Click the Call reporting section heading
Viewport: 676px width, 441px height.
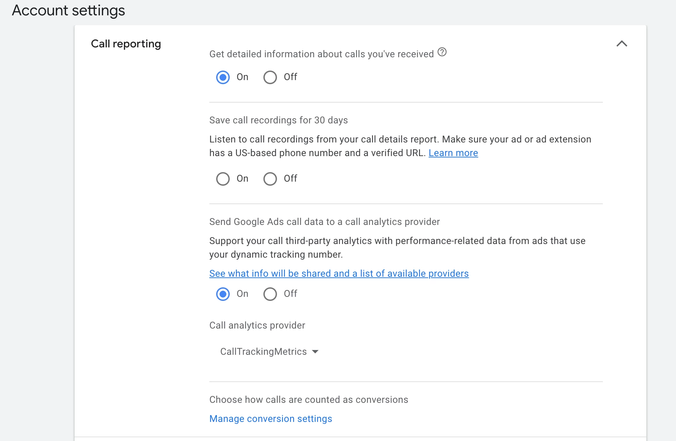[126, 44]
